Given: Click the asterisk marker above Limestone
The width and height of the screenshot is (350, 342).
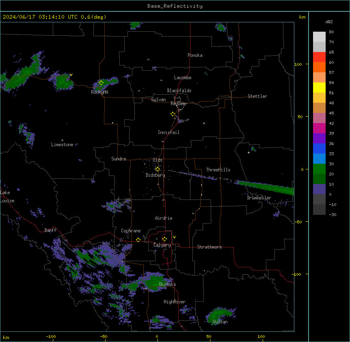Looking at the screenshot, I should coord(62,141).
